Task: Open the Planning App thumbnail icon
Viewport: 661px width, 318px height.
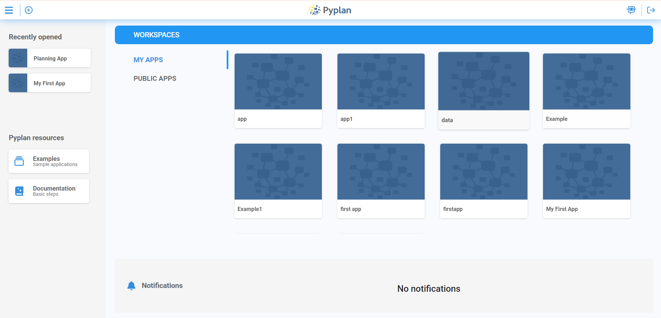Action: (18, 58)
